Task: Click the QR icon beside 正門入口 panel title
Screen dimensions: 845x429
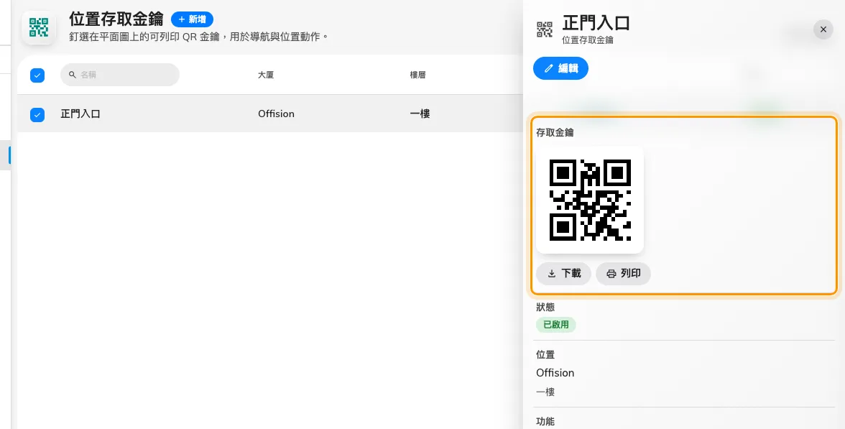Action: click(545, 29)
